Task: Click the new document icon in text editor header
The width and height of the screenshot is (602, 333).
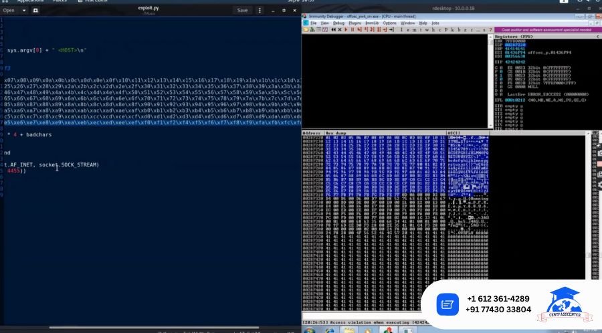Action: tap(35, 10)
